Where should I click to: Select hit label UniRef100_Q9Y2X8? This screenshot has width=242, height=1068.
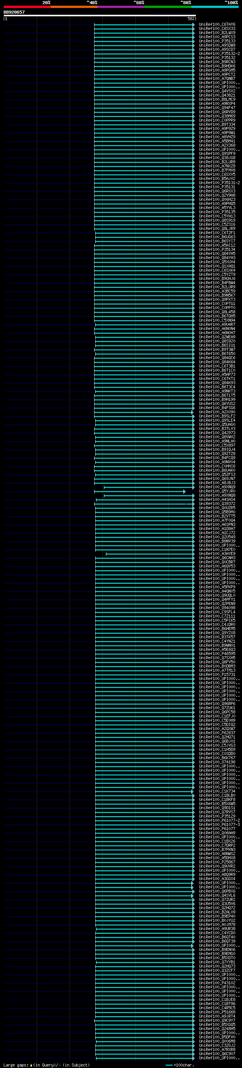click(217, 633)
